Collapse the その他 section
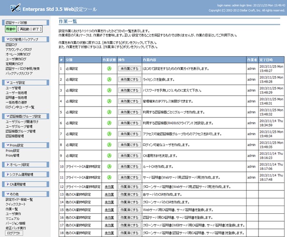This screenshot has width=287, height=237. [25, 194]
